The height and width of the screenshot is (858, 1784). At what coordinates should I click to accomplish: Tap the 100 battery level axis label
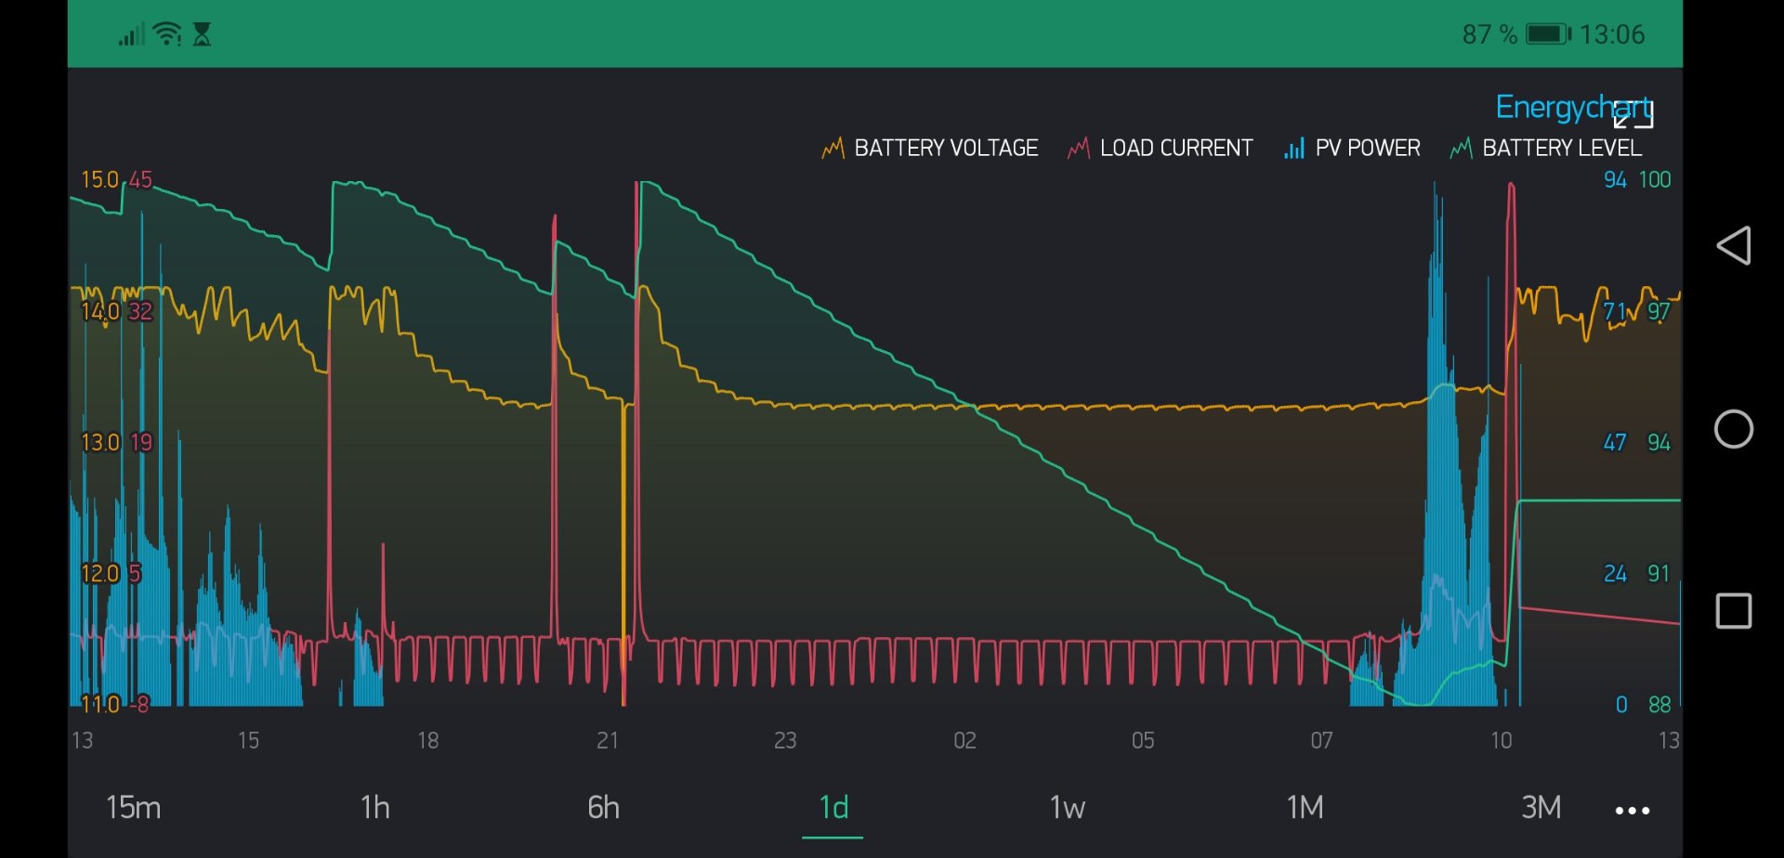[1655, 179]
